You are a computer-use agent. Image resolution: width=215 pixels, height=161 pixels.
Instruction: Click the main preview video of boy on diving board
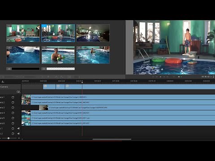(174, 47)
